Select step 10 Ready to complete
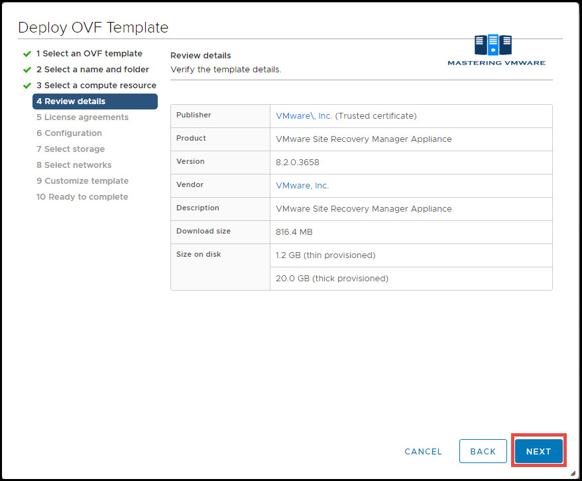Image resolution: width=582 pixels, height=481 pixels. click(x=82, y=197)
